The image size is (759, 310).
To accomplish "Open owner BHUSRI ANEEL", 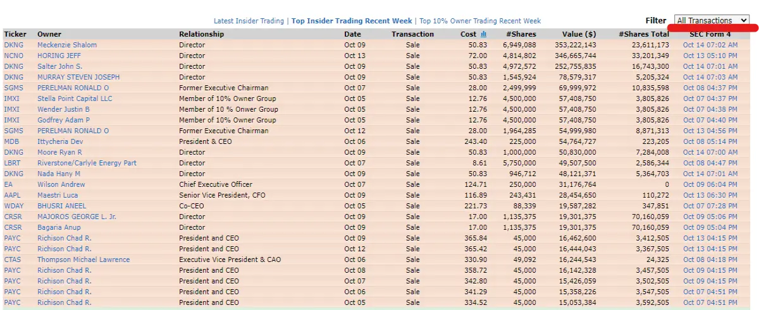I will tap(61, 206).
